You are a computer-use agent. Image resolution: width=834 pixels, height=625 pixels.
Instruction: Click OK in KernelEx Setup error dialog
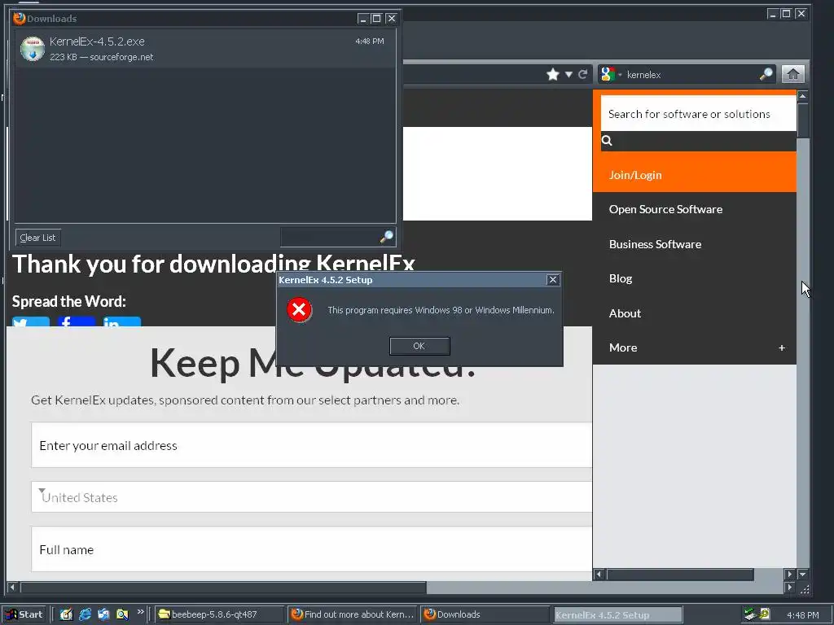click(x=419, y=346)
